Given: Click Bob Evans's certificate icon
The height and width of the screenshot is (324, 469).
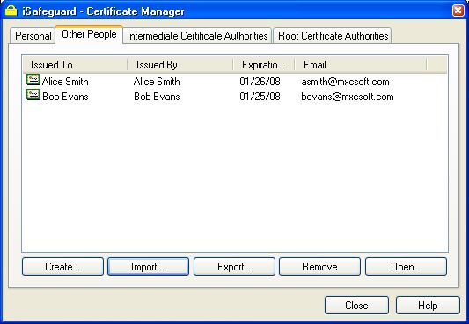Looking at the screenshot, I should coord(33,95).
